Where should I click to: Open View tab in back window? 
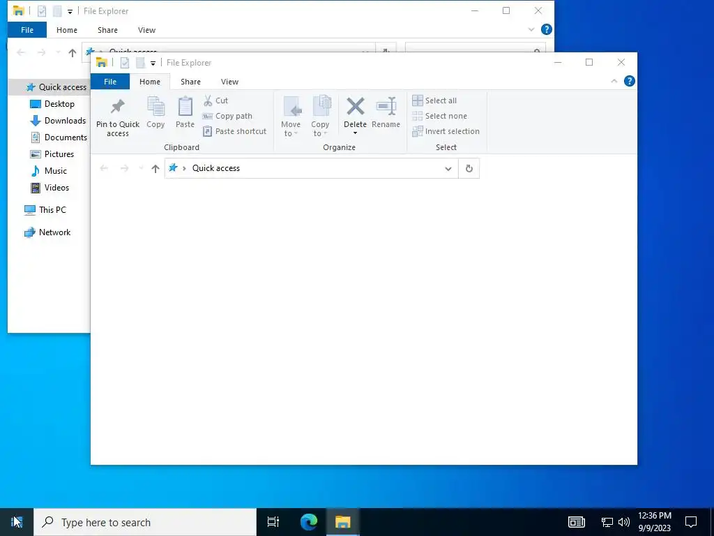146,30
